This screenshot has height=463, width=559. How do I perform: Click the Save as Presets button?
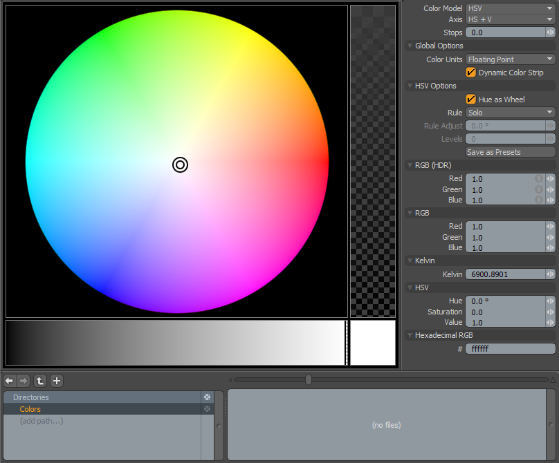point(510,151)
